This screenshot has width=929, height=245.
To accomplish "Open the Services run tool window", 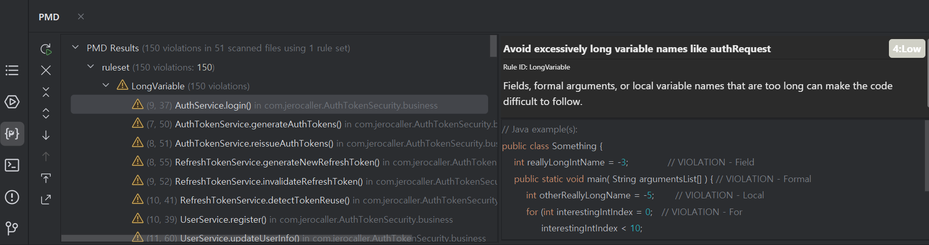I will coord(12,102).
